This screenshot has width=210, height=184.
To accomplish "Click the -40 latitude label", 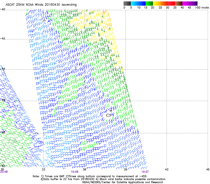I will point(3,9).
